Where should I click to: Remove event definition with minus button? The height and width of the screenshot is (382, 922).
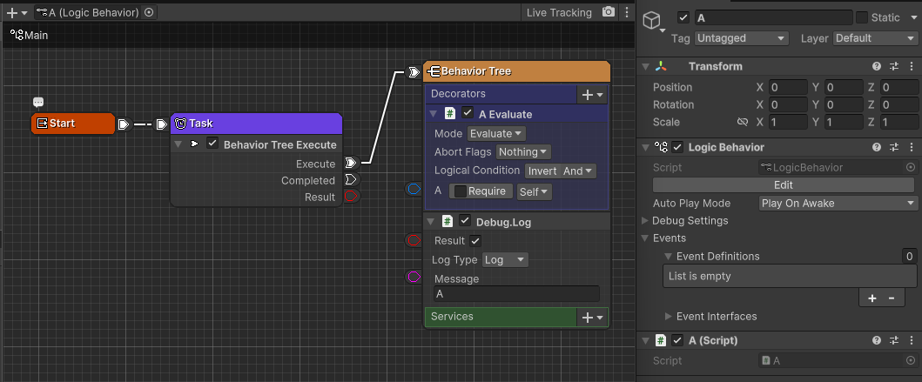pos(891,298)
